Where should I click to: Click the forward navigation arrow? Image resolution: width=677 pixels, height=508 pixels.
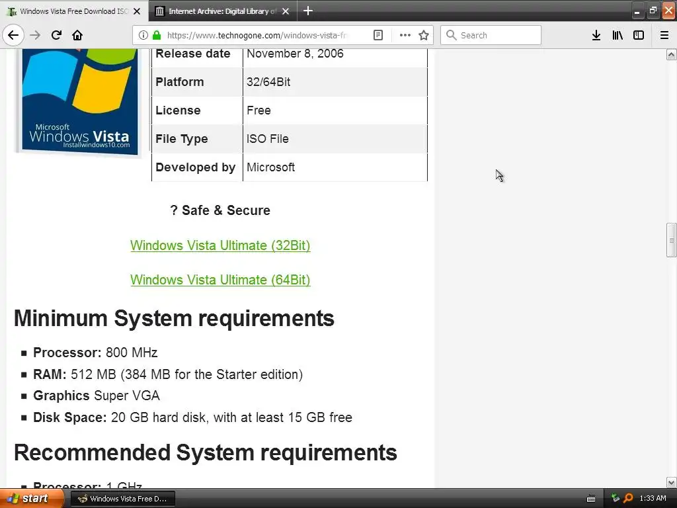click(35, 35)
